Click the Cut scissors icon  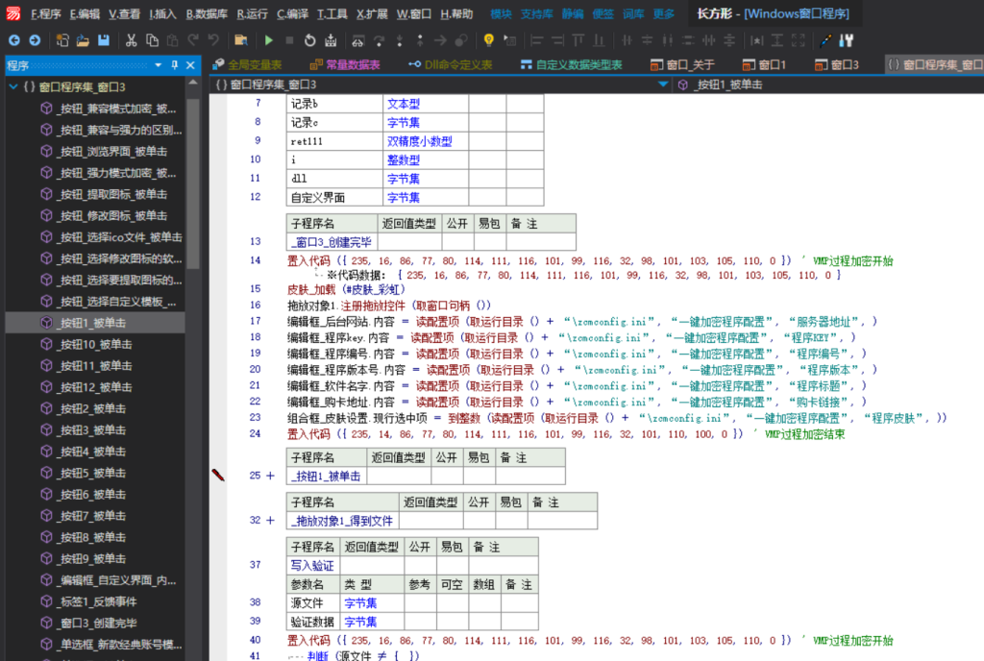click(131, 40)
